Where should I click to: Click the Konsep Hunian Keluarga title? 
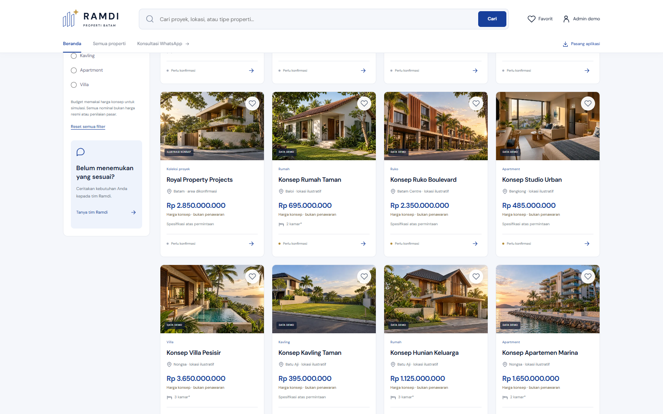pos(424,353)
